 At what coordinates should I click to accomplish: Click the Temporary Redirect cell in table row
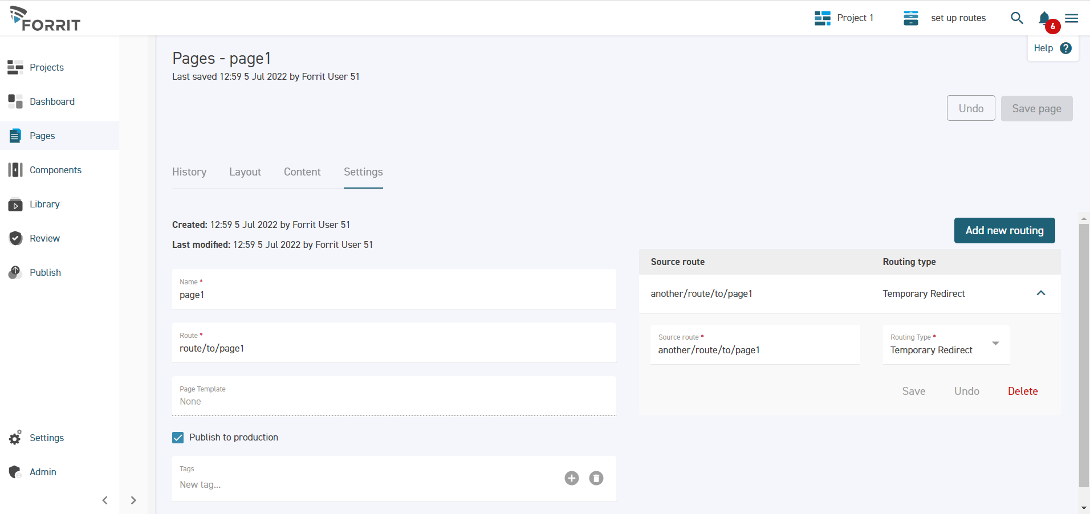924,294
